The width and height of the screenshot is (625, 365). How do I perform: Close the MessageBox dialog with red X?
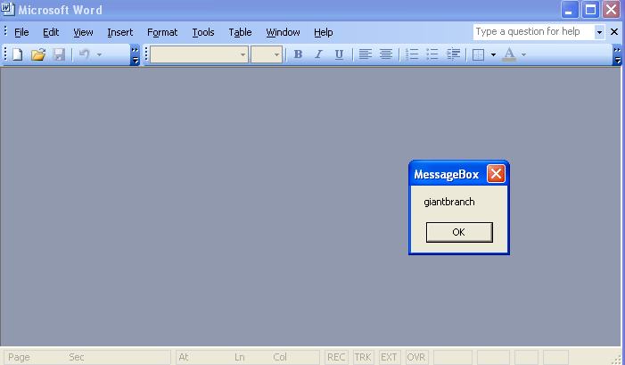click(496, 174)
